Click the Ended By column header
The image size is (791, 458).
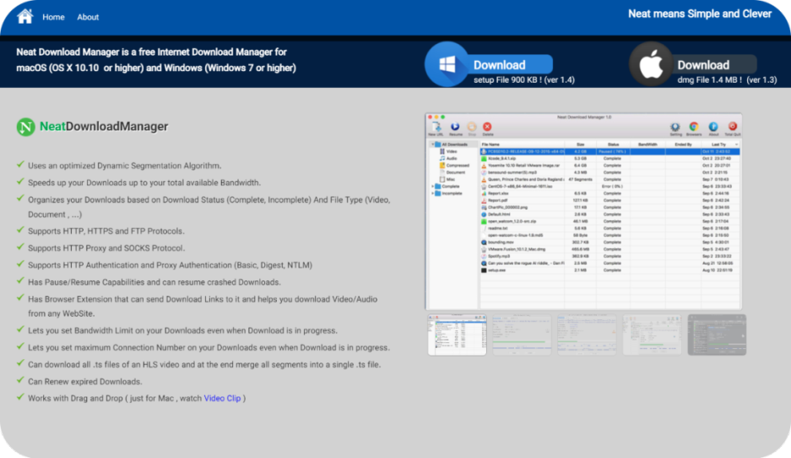683,144
